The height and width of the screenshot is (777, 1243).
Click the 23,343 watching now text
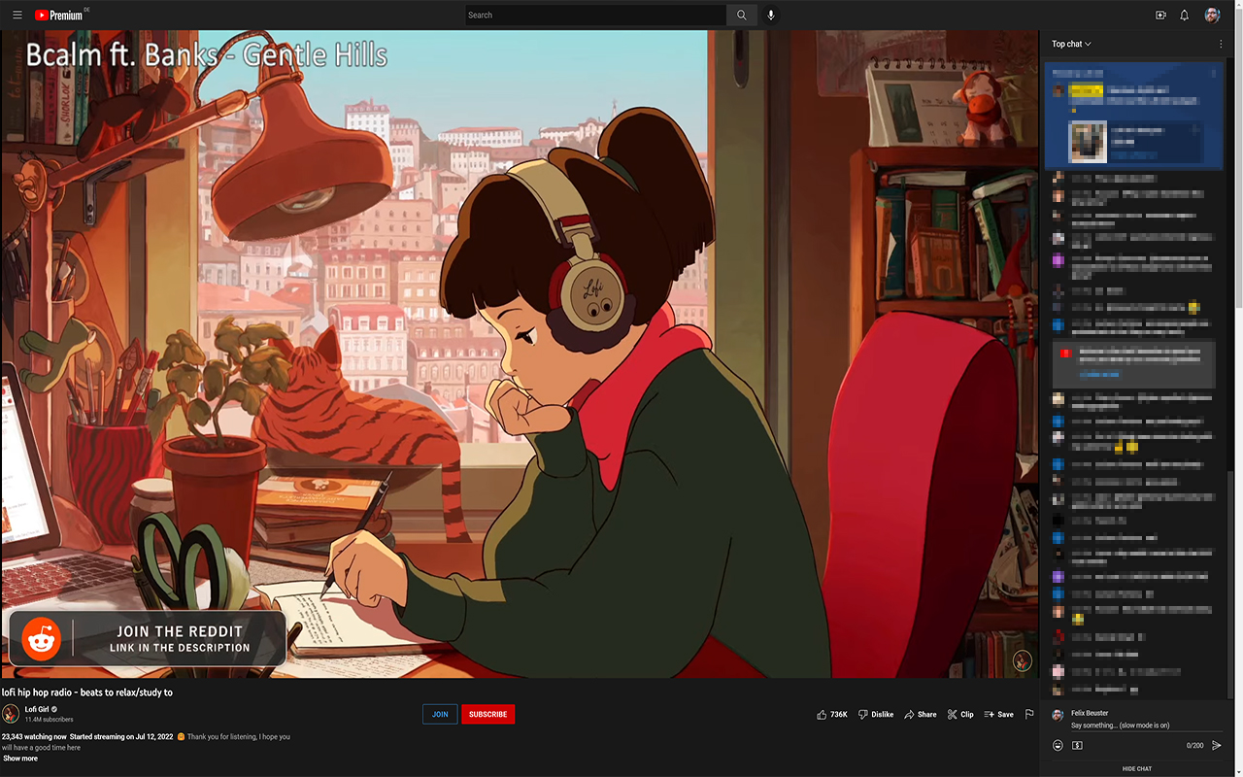click(34, 736)
